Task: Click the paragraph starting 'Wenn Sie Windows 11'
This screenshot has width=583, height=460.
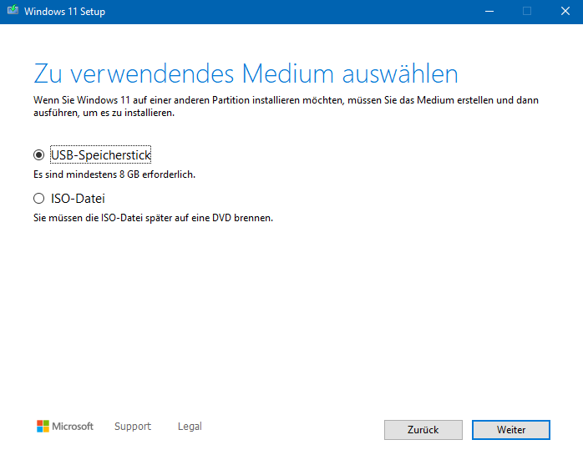Action: (286, 106)
